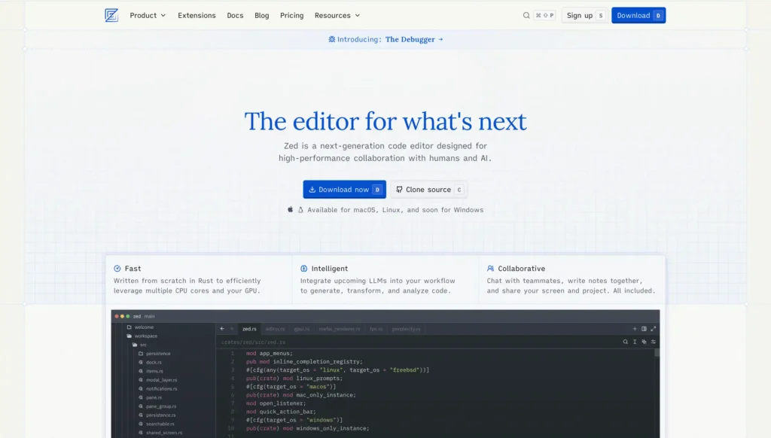The image size is (771, 438).
Task: Click the headline 'The editor for what's next'
Action: point(385,121)
